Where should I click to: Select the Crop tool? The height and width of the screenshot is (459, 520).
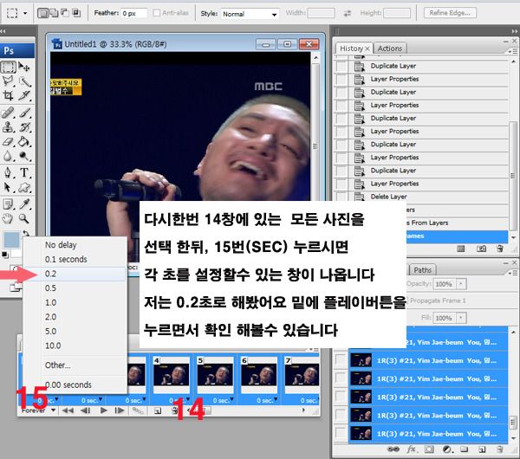click(x=8, y=95)
